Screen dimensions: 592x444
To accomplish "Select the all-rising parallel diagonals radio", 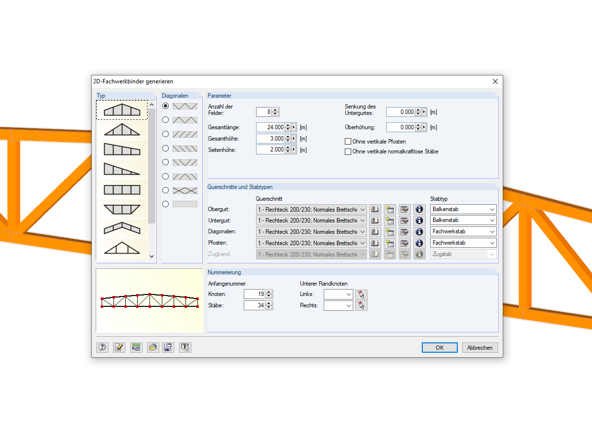I will (x=166, y=134).
